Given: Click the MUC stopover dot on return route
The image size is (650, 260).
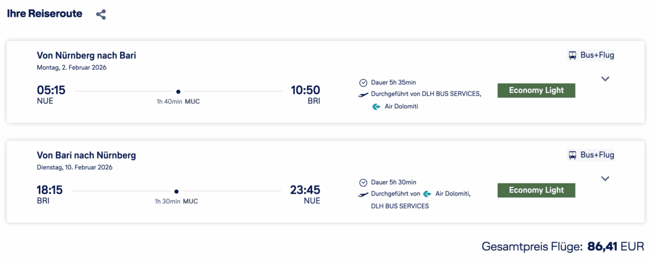Looking at the screenshot, I should pos(176,191).
